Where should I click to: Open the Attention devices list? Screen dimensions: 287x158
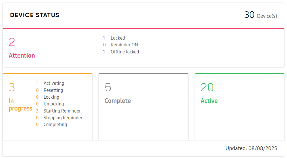click(22, 56)
